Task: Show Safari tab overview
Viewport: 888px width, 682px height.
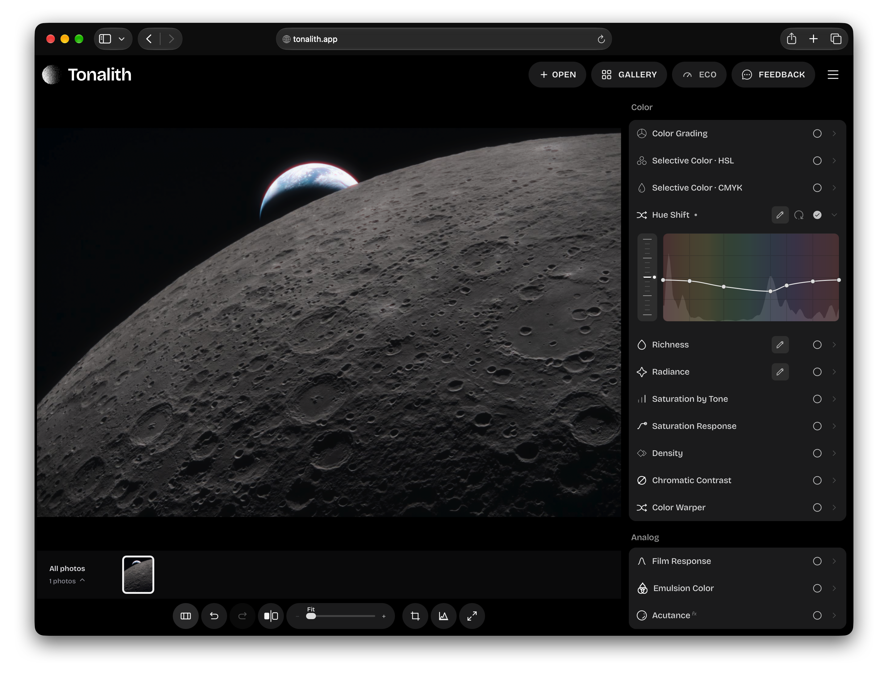Action: (836, 39)
